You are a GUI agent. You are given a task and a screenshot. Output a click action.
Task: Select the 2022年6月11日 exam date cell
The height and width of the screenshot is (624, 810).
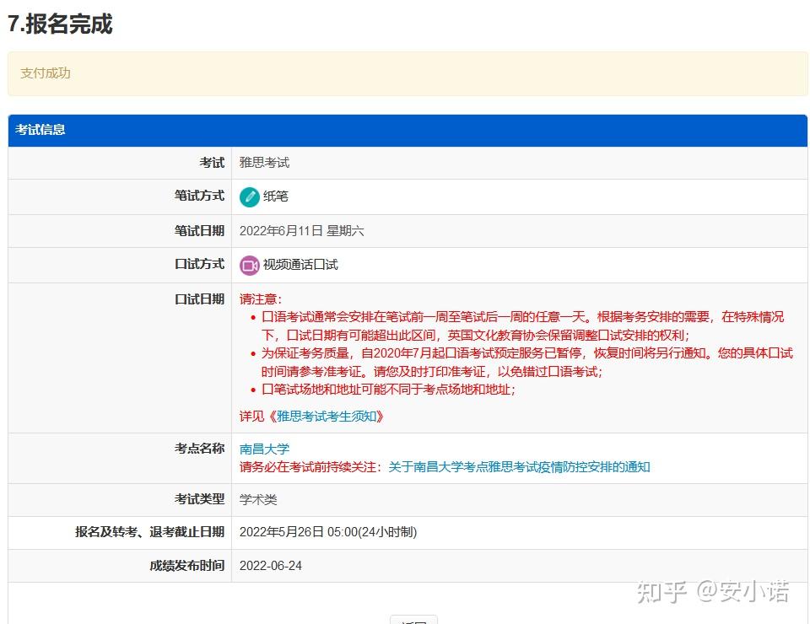(300, 230)
